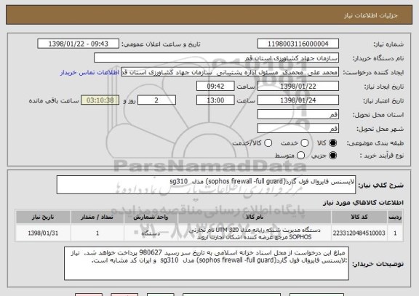Open اطلاعات تماس خریدار link
Image resolution: width=419 pixels, height=296 pixels.
tap(89, 73)
